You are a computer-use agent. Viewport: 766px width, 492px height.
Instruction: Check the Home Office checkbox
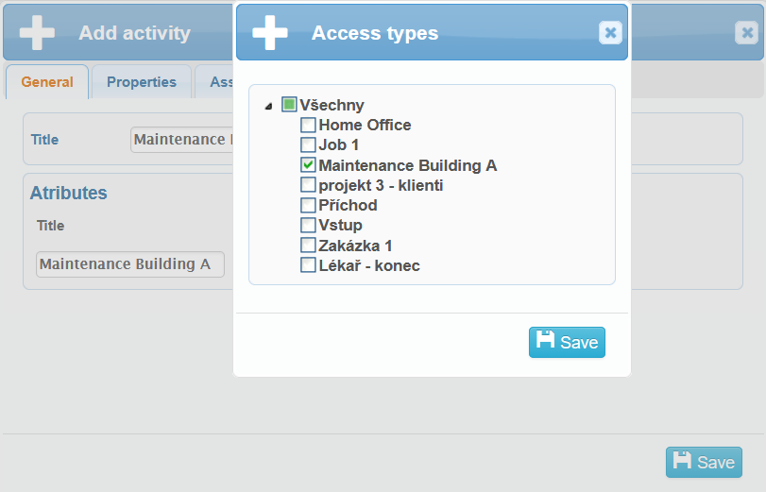pyautogui.click(x=308, y=125)
